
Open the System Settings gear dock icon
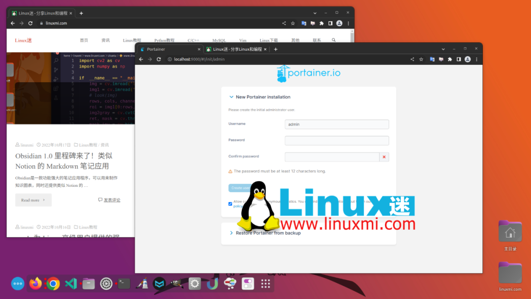[x=195, y=283]
